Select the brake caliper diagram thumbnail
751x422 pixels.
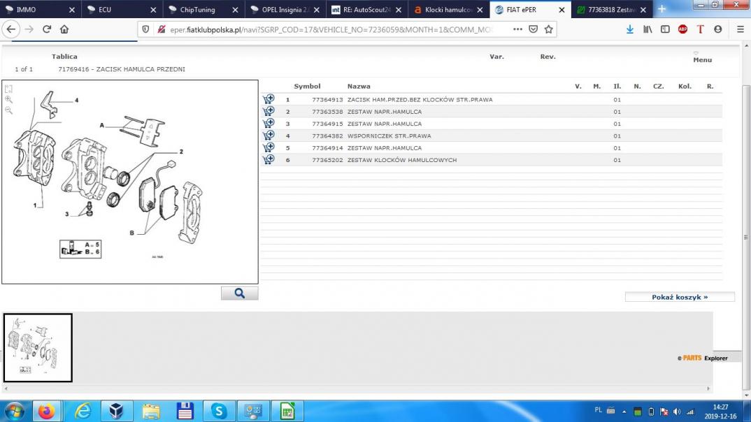pos(38,348)
